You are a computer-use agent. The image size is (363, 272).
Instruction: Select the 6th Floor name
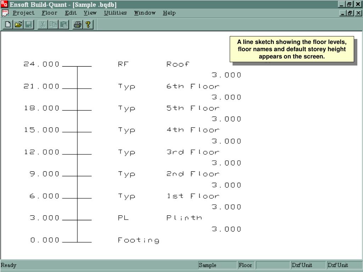193,86
